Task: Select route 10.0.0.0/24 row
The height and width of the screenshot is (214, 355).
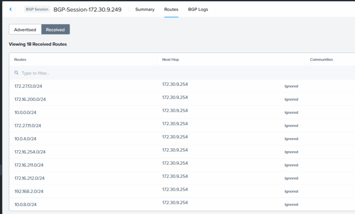Action: [x=25, y=113]
